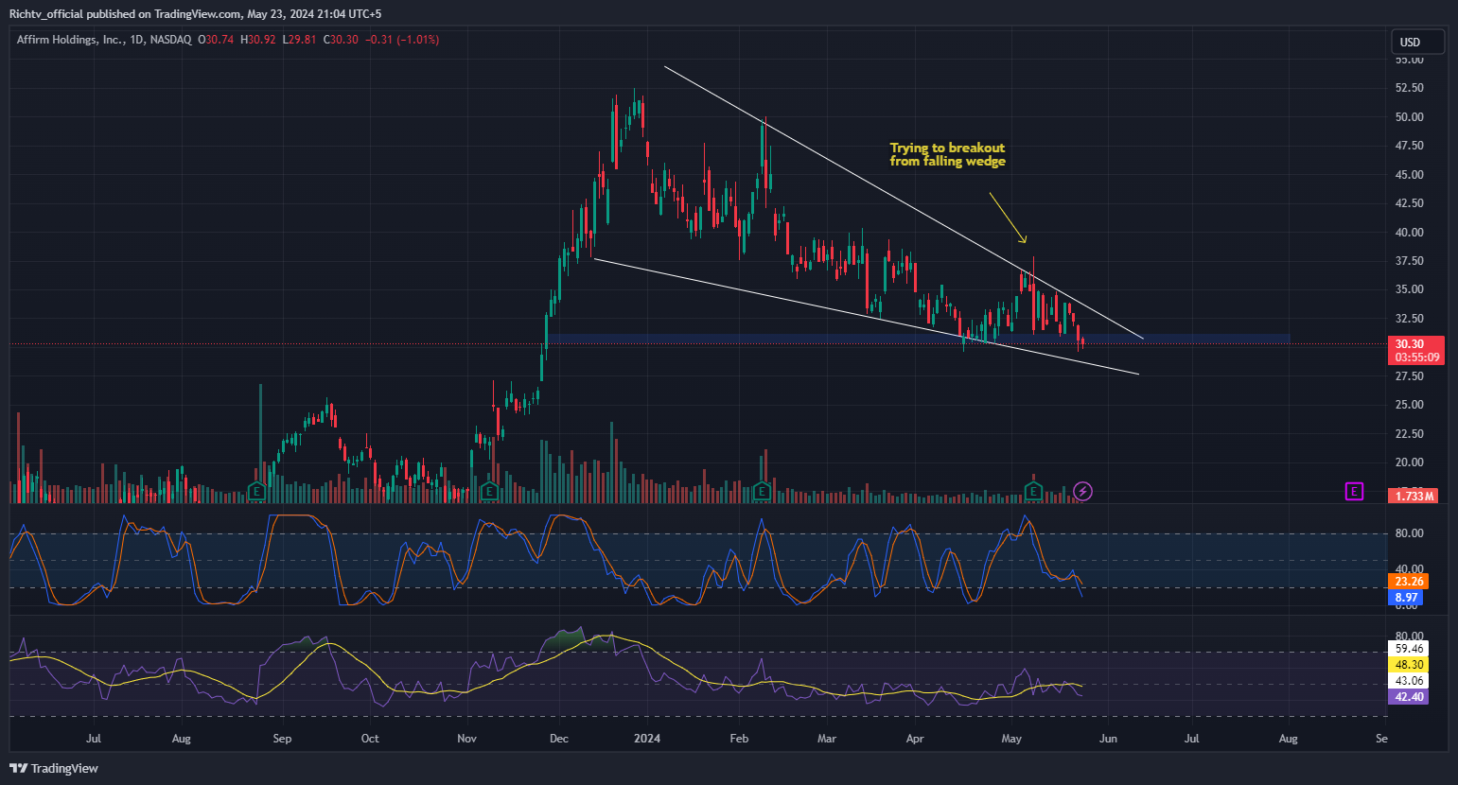This screenshot has height=785, width=1458.
Task: Click the −0.31 (−1.01%) change value
Action: click(402, 40)
